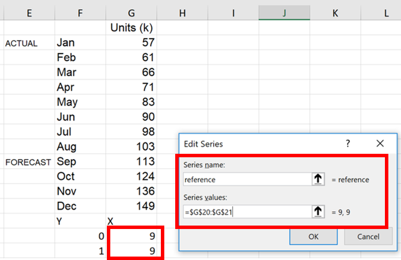Select the cell with value 61
The height and width of the screenshot is (260, 401).
[131, 57]
